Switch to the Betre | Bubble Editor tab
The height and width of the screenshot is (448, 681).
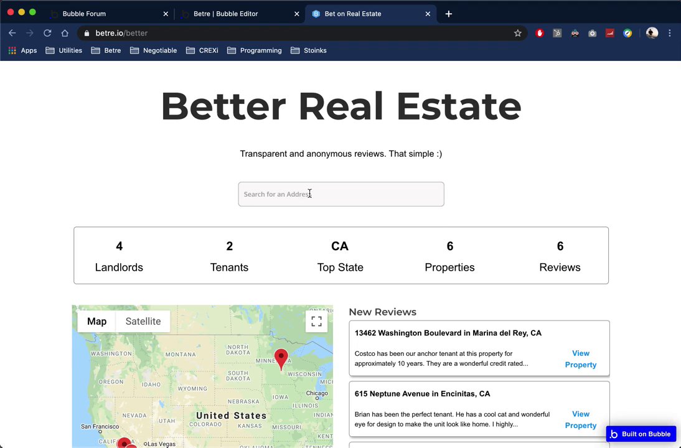(x=240, y=14)
